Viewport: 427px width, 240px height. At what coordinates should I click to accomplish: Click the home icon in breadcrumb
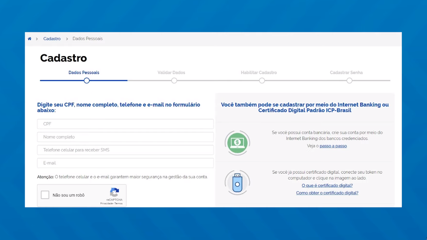(x=30, y=39)
